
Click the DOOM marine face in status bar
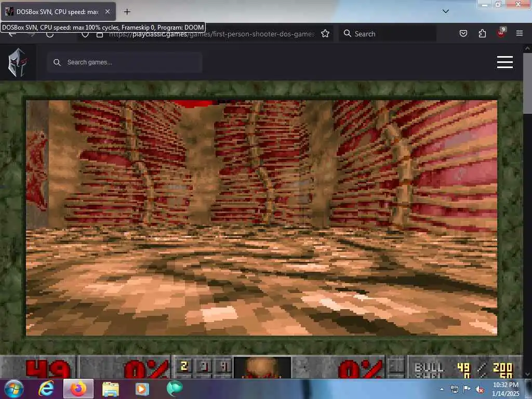(262, 367)
